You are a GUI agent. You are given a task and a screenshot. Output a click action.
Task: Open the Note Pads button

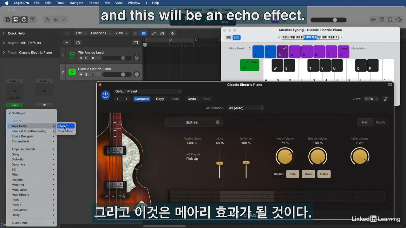click(382, 20)
